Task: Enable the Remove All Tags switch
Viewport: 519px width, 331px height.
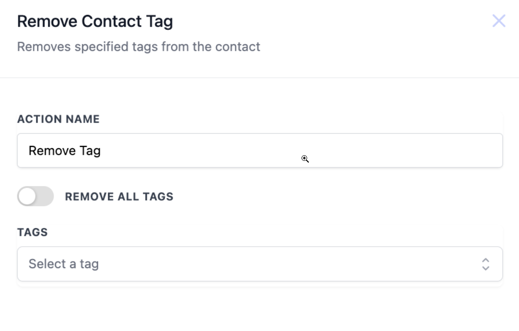Action: click(x=35, y=196)
